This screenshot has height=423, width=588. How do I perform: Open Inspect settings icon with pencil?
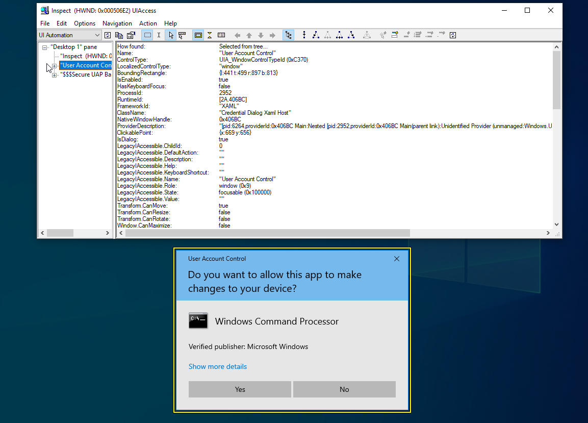131,35
